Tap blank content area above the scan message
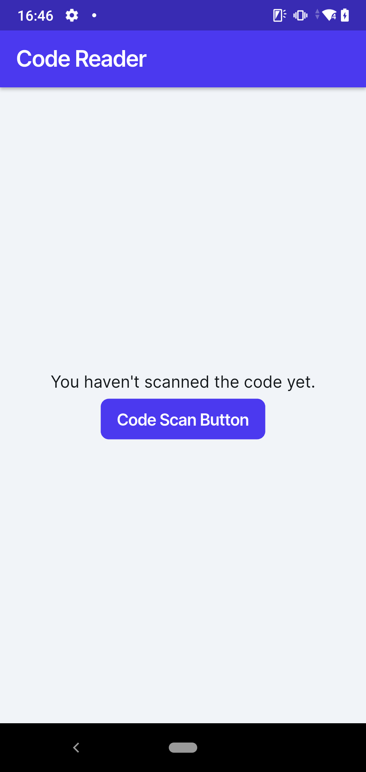 [x=183, y=220]
